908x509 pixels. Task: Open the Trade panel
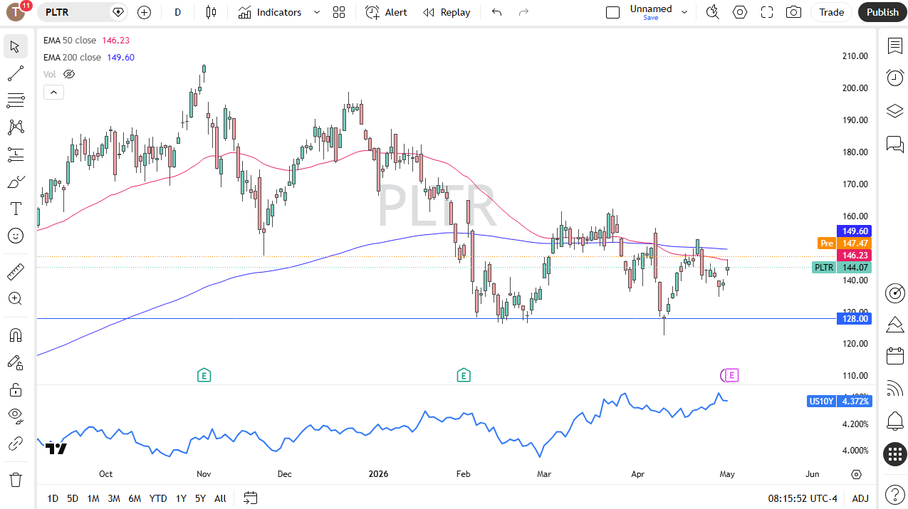831,12
